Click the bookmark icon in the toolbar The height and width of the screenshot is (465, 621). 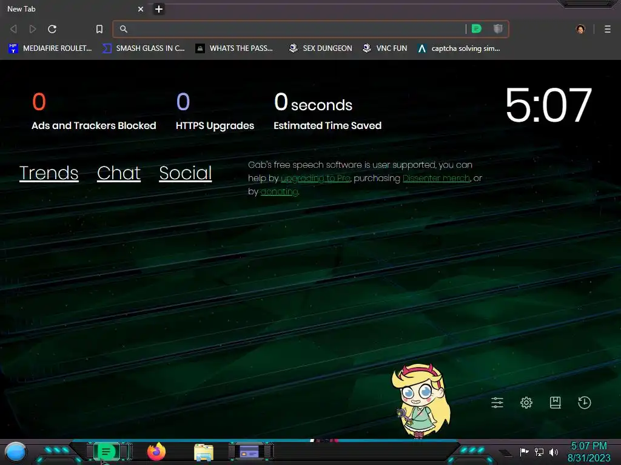(x=99, y=29)
